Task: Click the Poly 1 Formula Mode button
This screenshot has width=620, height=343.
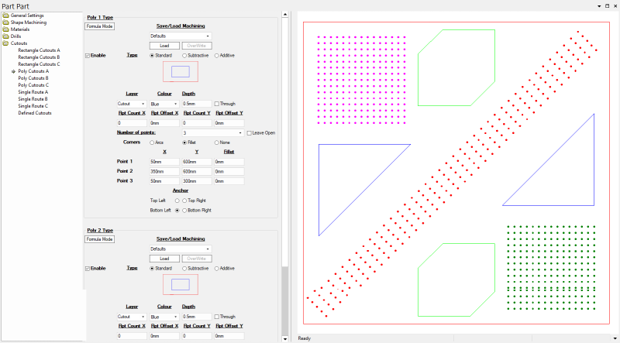Action: point(99,26)
